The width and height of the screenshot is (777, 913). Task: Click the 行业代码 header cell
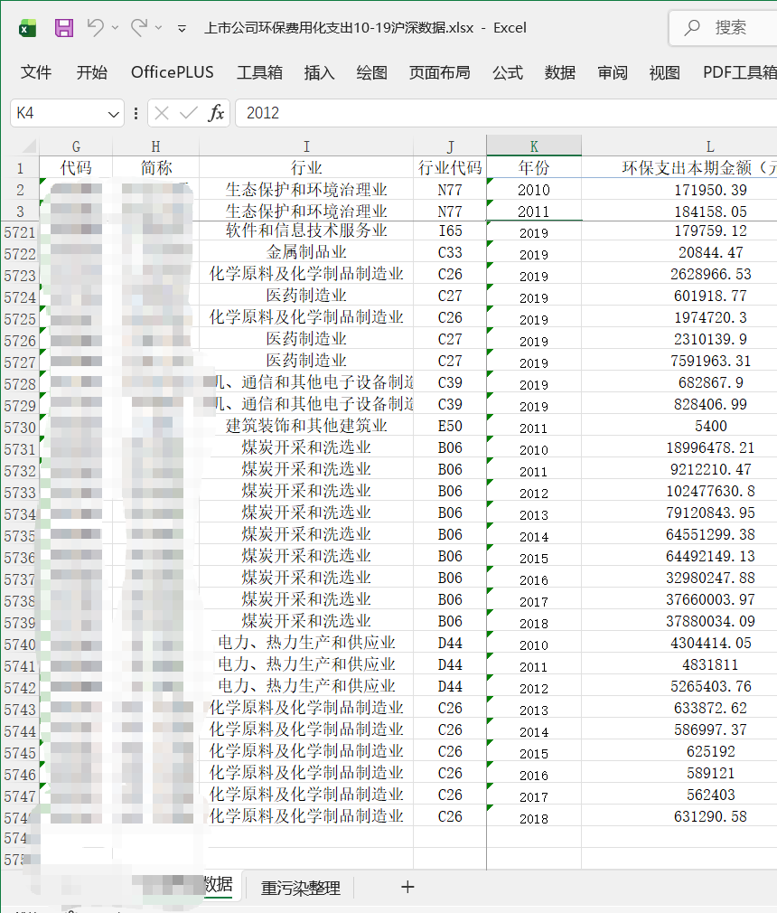[450, 168]
